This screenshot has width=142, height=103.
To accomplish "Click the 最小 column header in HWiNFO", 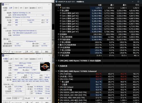I will pos(112,5).
